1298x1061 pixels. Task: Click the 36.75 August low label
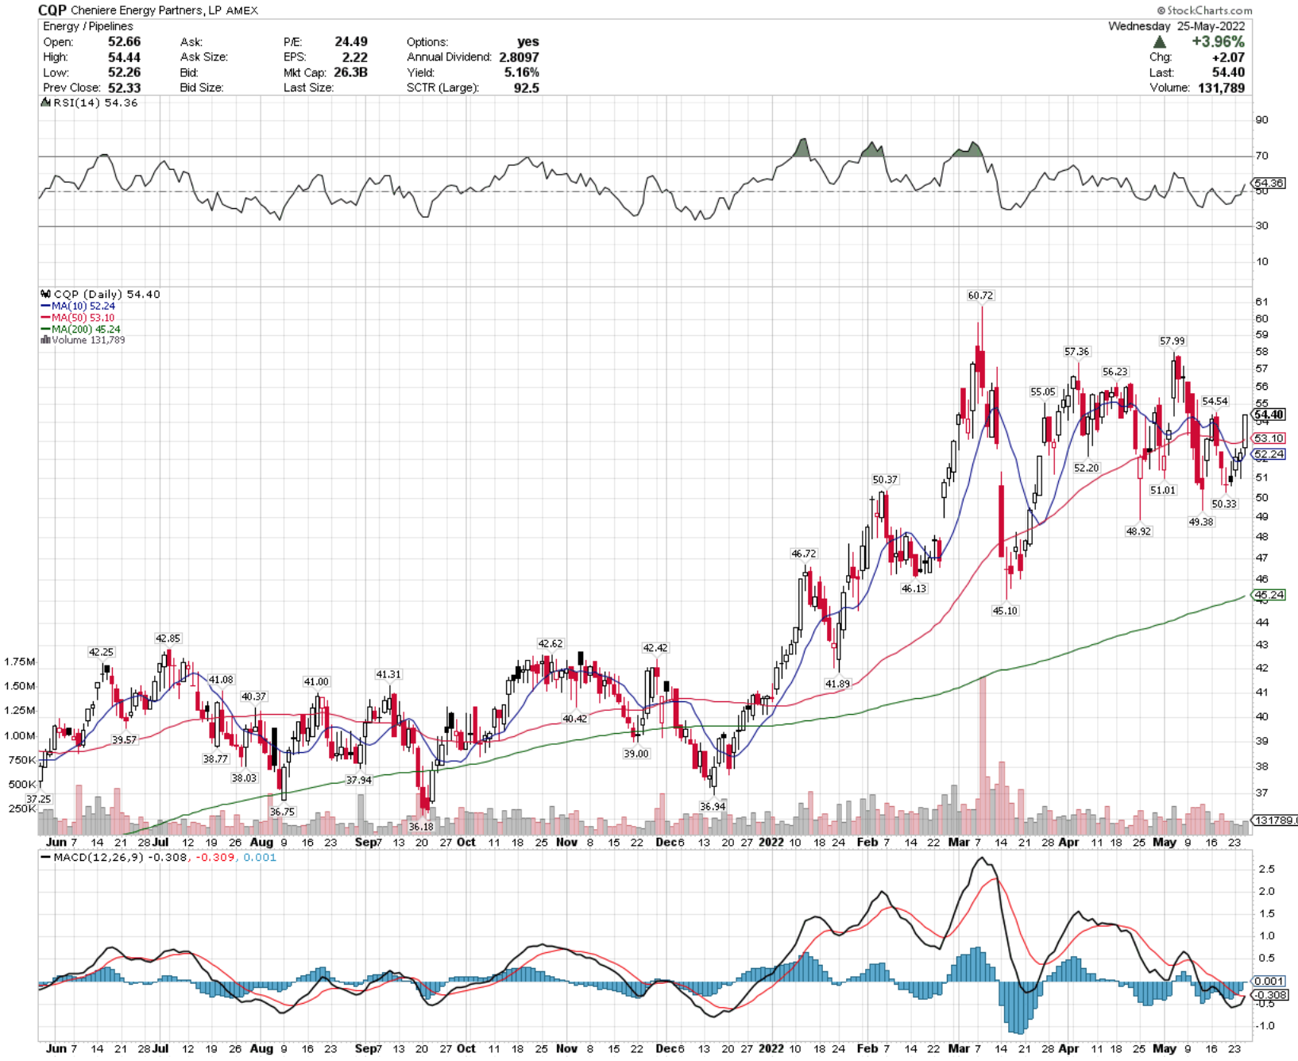[282, 812]
